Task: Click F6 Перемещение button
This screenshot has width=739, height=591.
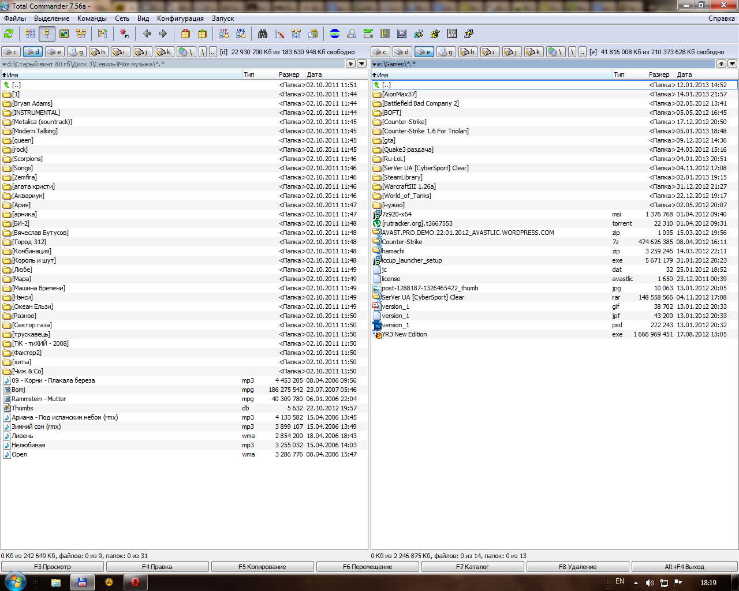Action: pos(367,567)
